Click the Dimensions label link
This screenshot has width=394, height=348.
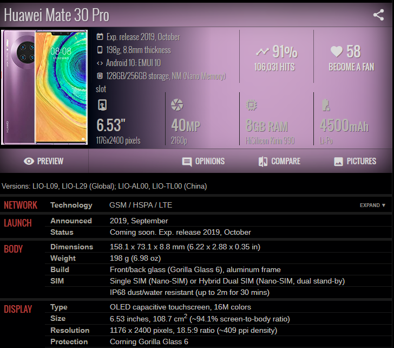click(71, 247)
